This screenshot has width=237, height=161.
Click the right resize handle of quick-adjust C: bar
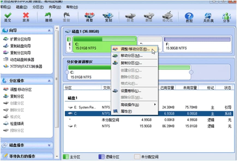pyautogui.click(x=191, y=72)
